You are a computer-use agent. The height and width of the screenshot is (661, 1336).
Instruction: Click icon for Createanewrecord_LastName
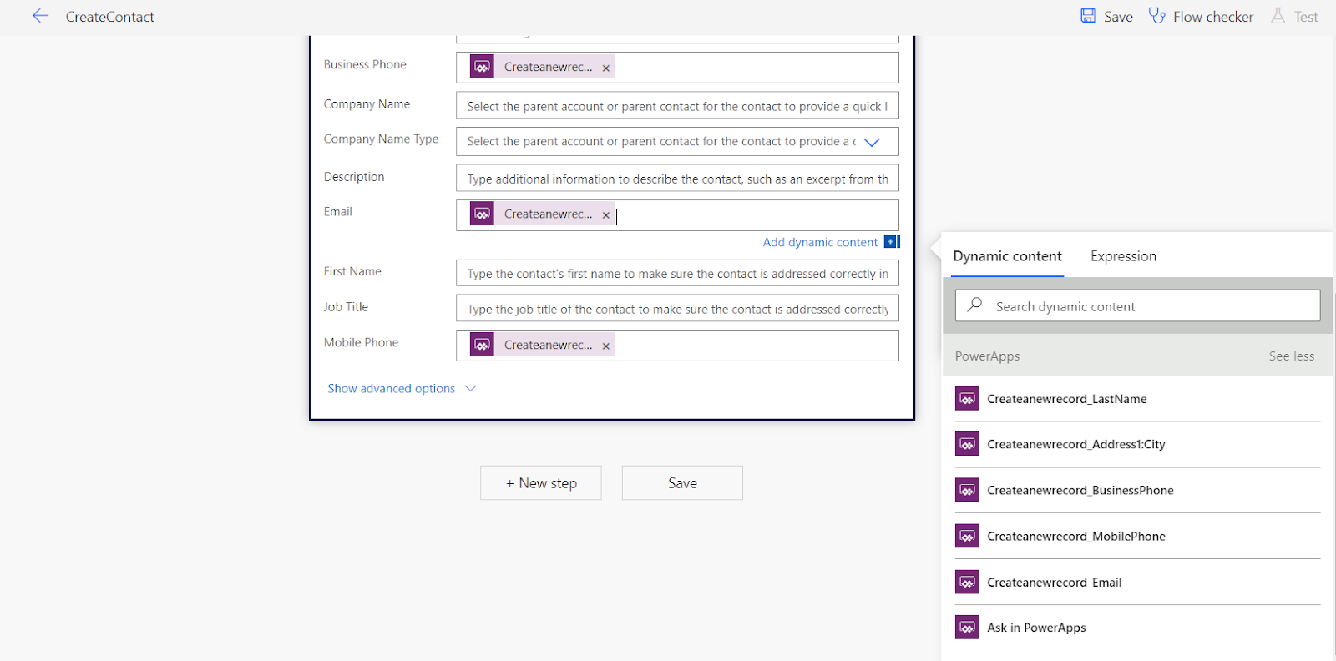coord(967,399)
